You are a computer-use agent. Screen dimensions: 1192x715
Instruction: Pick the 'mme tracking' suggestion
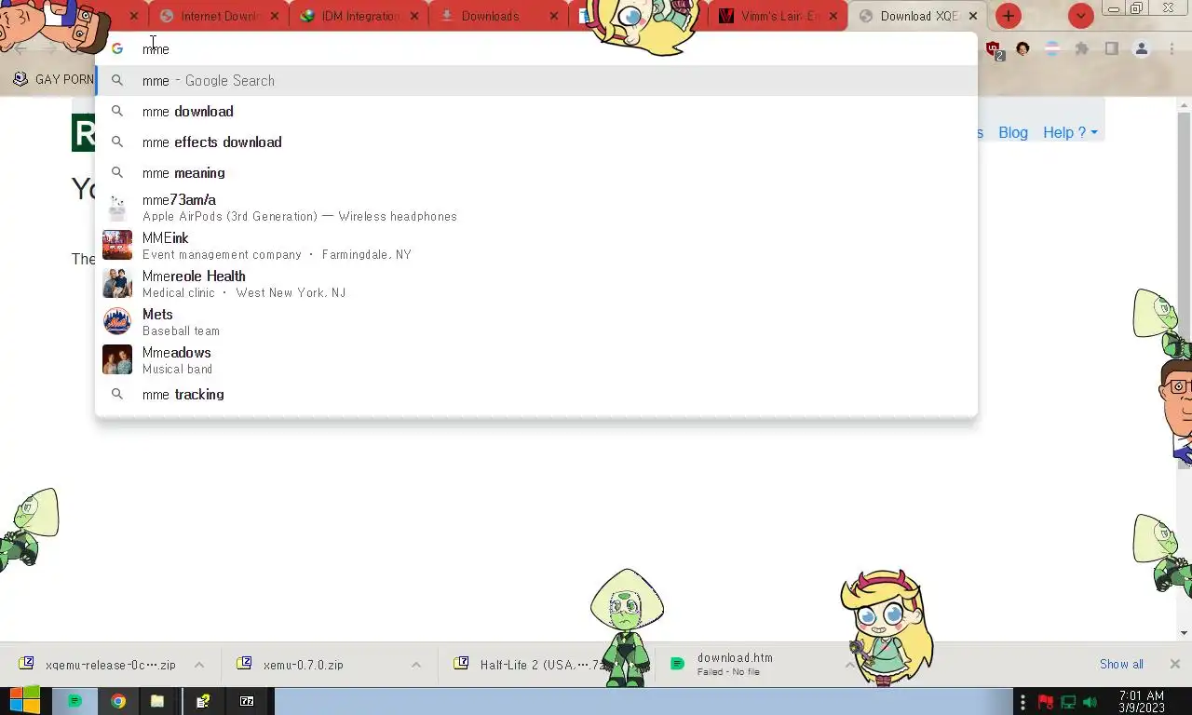click(x=536, y=394)
